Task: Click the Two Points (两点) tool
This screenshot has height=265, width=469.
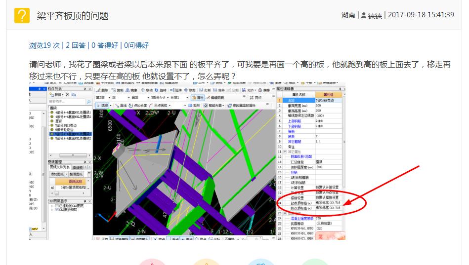Action: coord(256,98)
